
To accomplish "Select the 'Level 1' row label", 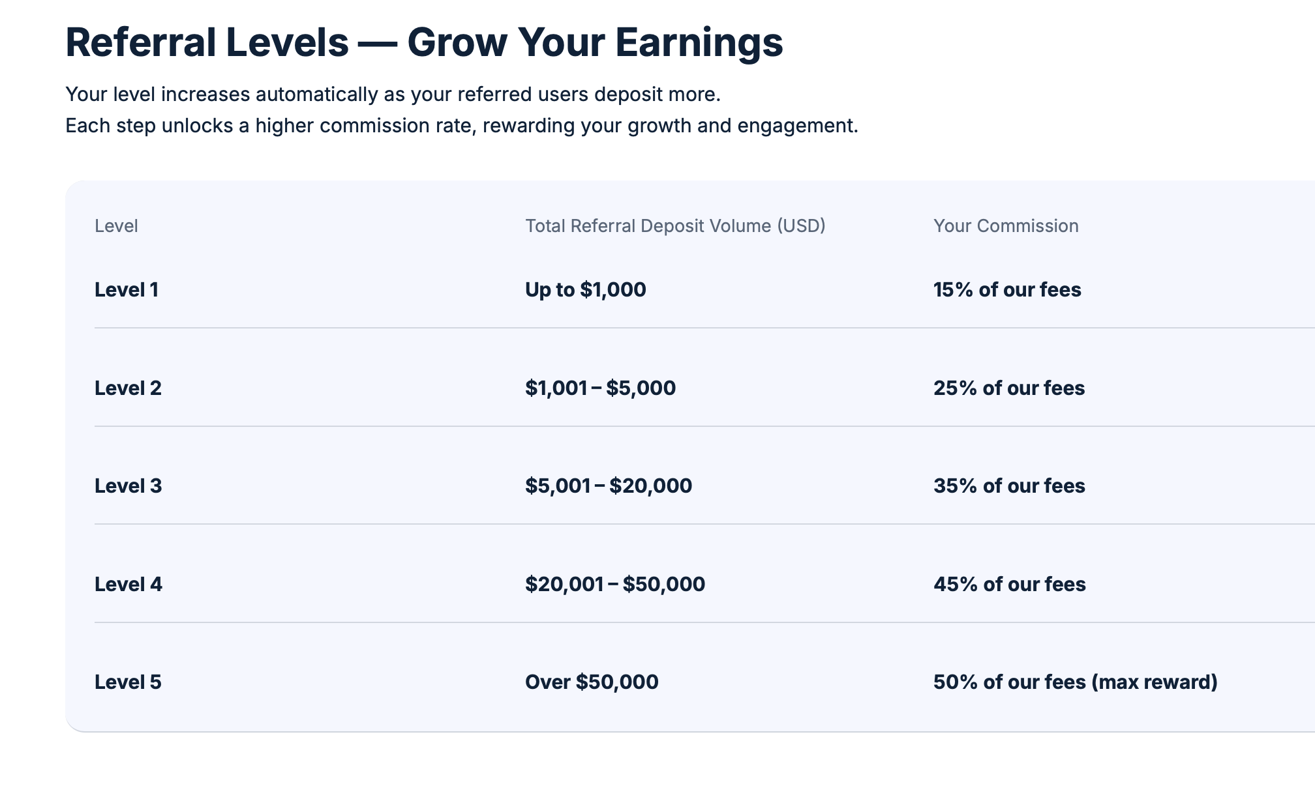I will tap(127, 290).
